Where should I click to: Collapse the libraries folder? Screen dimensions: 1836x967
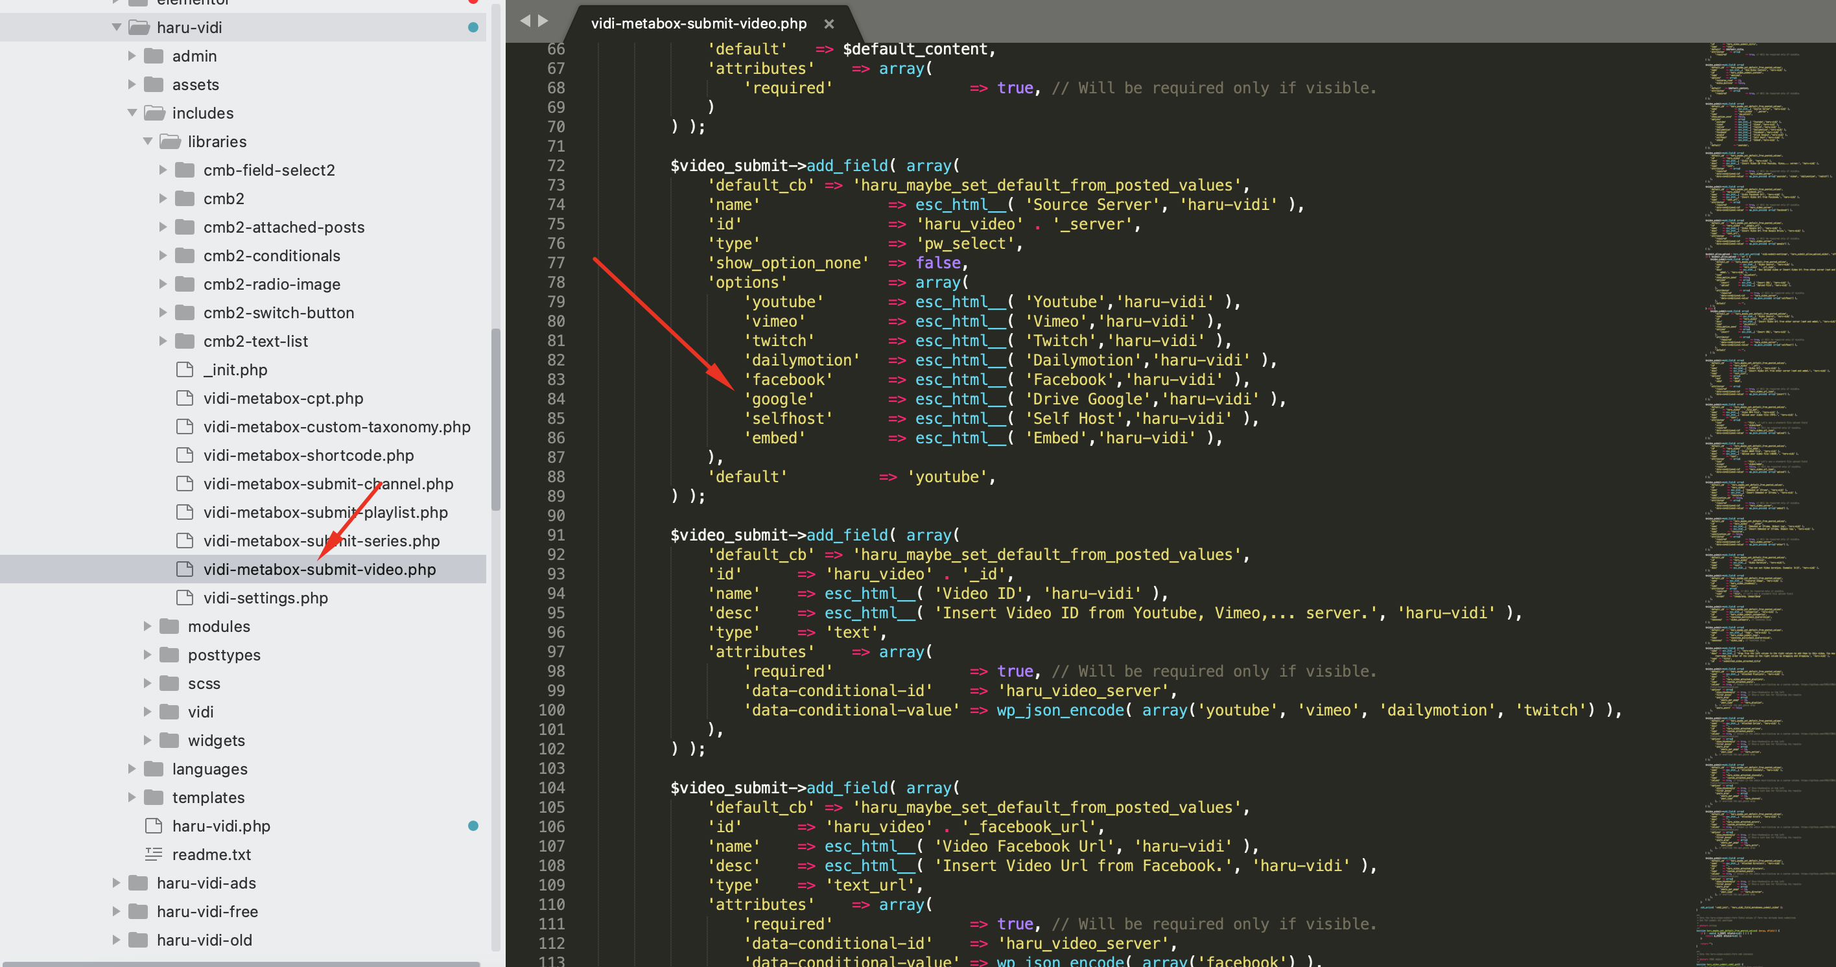coord(148,141)
